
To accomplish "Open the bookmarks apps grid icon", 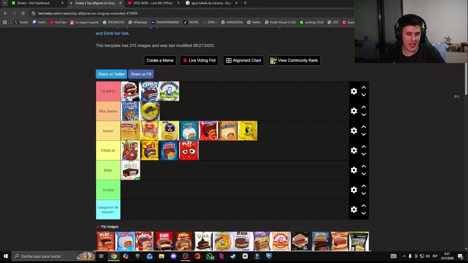I will pyautogui.click(x=5, y=22).
